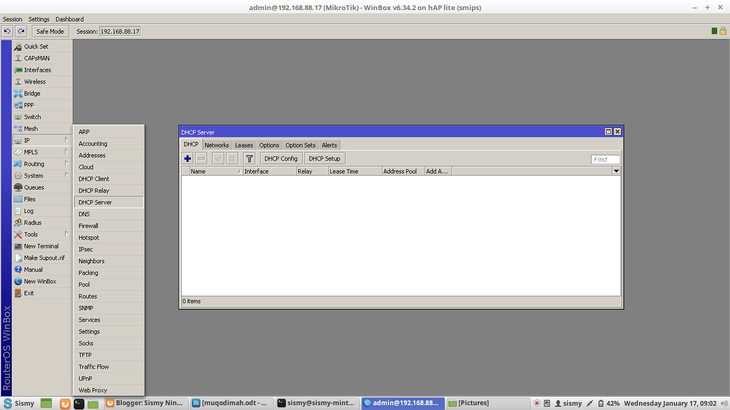Sort by the Name column header
This screenshot has height=410, width=730.
[216, 171]
